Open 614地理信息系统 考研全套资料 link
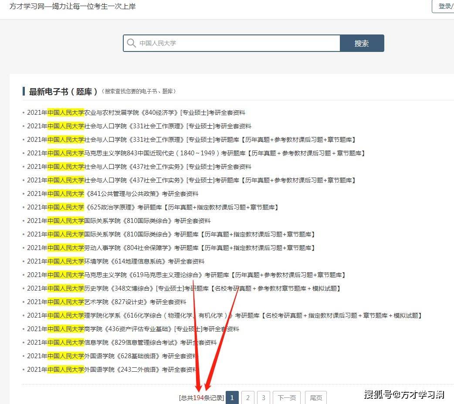Image resolution: width=454 pixels, height=404 pixels. tap(116, 261)
